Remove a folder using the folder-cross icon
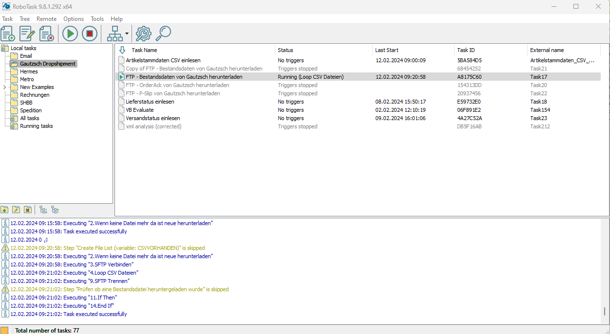This screenshot has width=610, height=334. pos(28,210)
